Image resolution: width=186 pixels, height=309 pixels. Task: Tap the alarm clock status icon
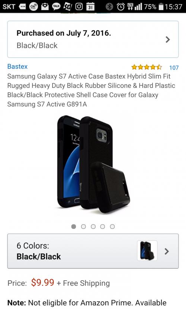click(121, 7)
